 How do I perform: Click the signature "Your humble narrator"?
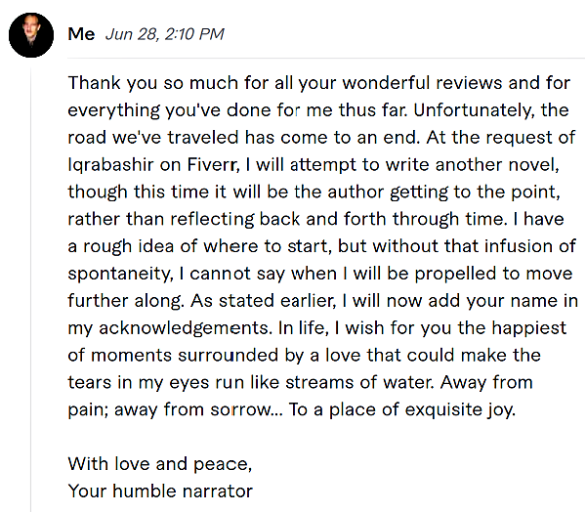point(160,492)
